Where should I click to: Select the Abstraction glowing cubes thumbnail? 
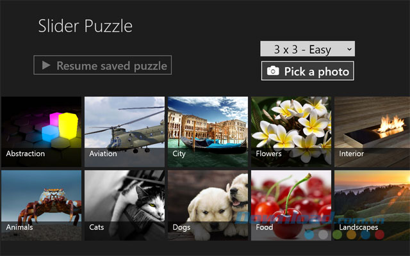41,128
